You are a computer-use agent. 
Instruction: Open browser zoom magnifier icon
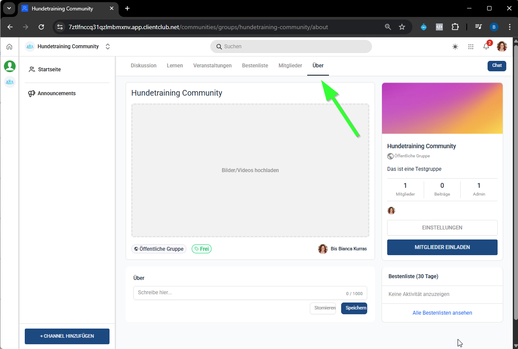pos(388,27)
